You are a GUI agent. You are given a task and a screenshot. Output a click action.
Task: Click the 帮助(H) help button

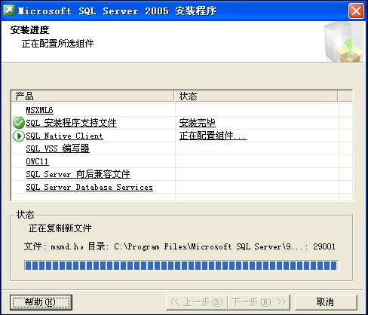click(41, 302)
